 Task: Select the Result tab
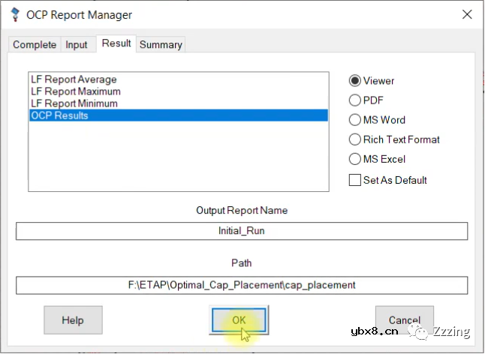[x=116, y=43]
